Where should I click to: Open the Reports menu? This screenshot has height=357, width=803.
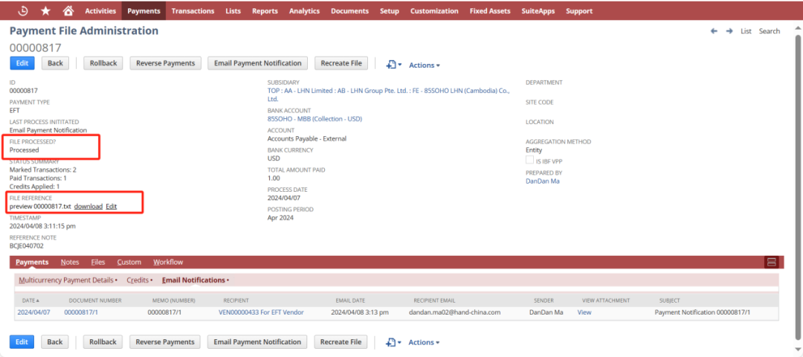coord(265,10)
